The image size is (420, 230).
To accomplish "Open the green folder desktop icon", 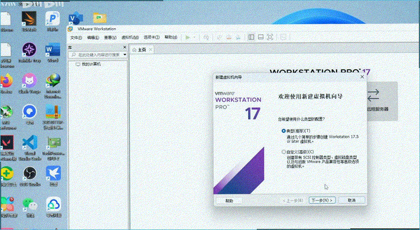I will (x=100, y=18).
